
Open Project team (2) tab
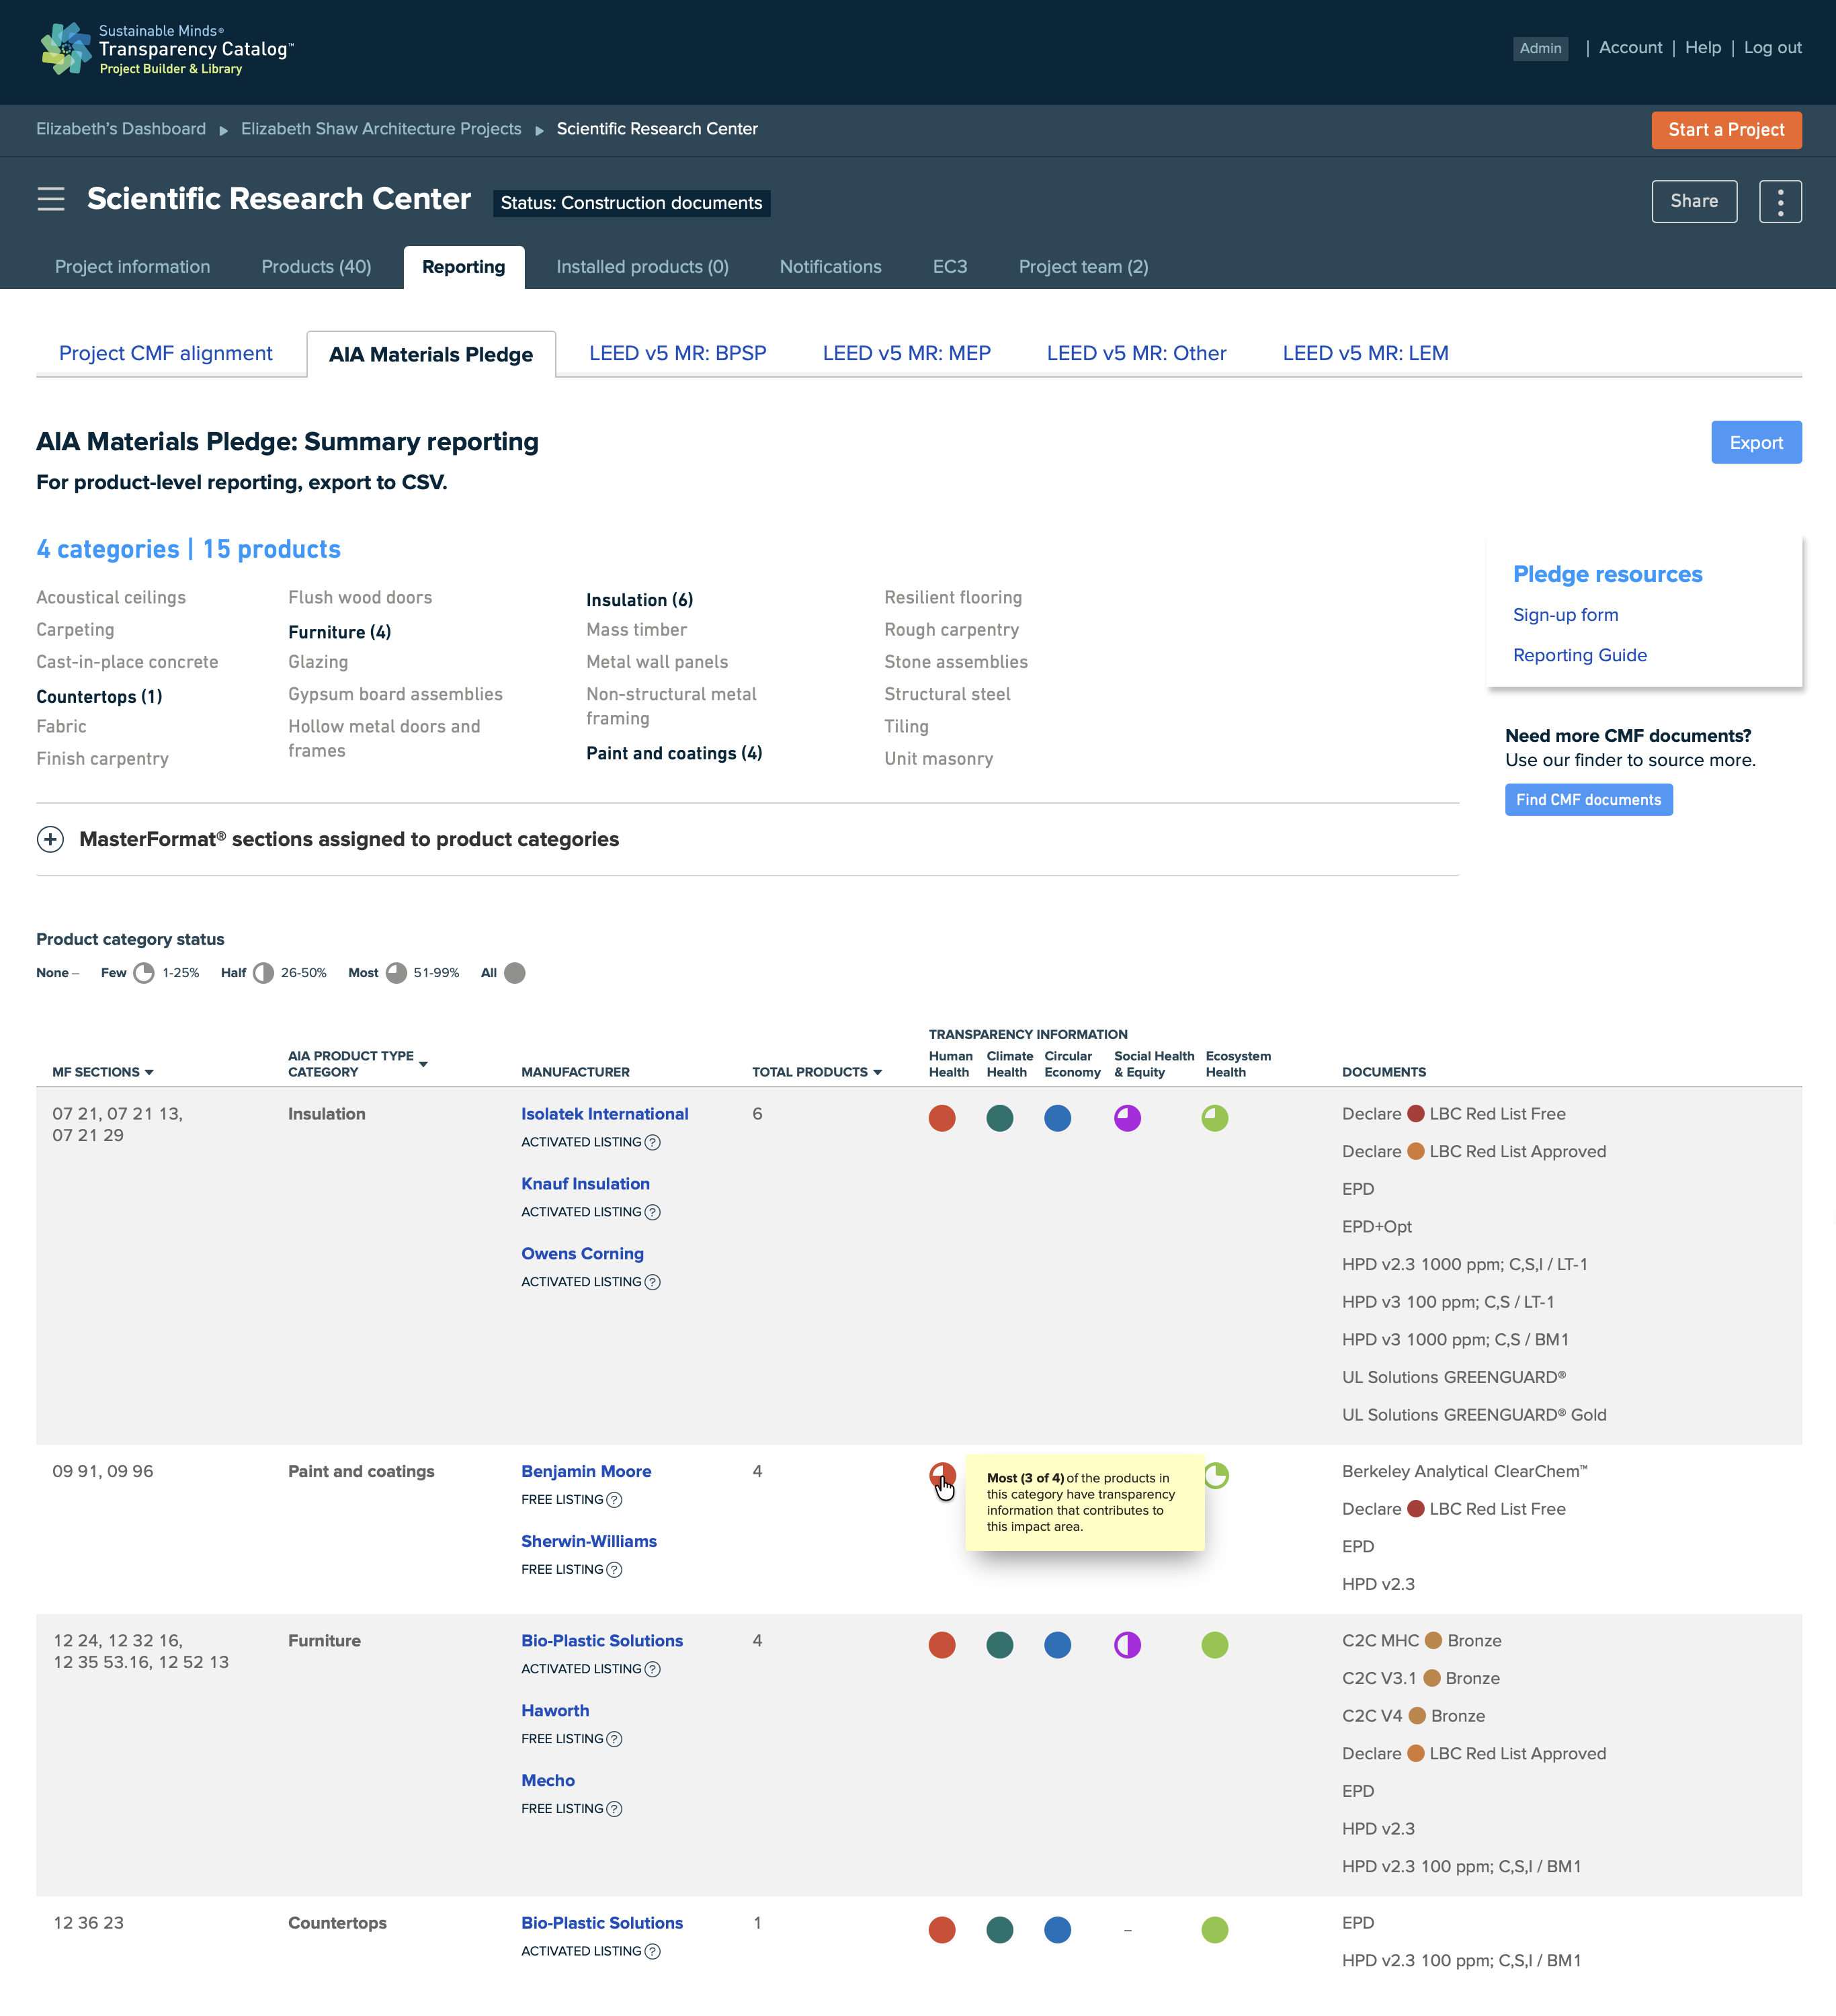pos(1083,267)
